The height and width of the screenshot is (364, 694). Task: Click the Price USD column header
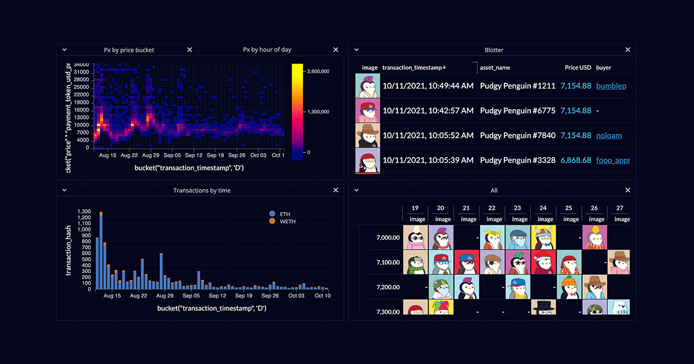578,68
